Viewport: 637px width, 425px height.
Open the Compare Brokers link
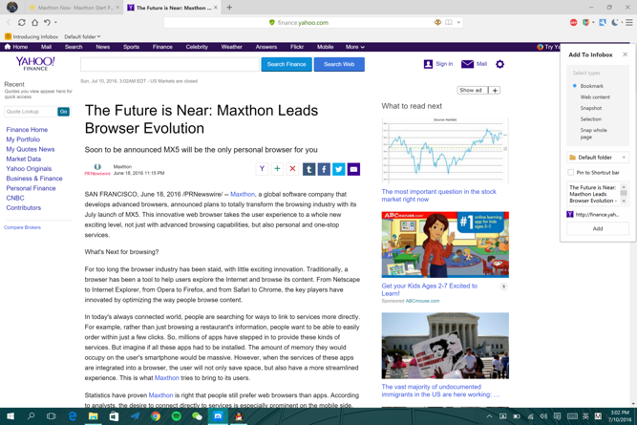click(22, 227)
